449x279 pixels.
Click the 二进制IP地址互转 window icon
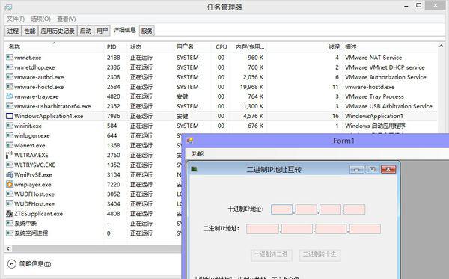194,169
